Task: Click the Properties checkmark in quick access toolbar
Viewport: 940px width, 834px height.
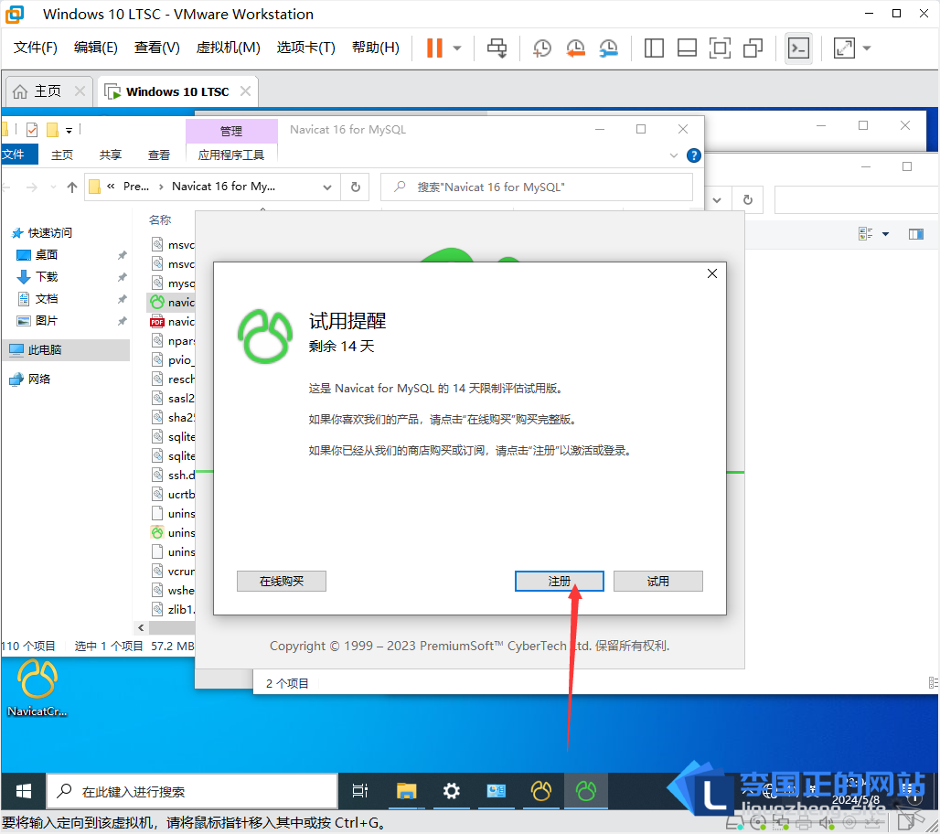Action: [x=32, y=130]
